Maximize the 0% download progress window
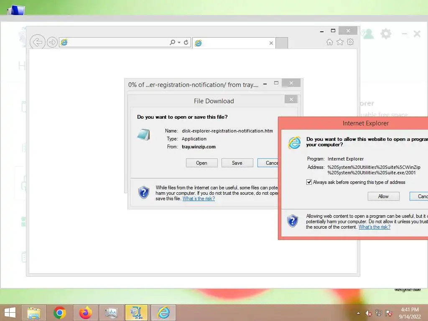The image size is (428, 321). click(x=276, y=83)
